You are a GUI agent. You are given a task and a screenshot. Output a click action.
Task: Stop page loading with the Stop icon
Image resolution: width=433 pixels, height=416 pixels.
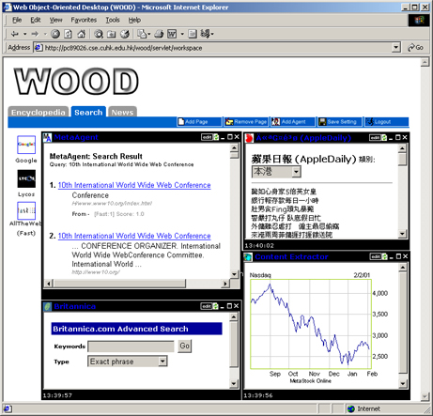pyautogui.click(x=55, y=34)
